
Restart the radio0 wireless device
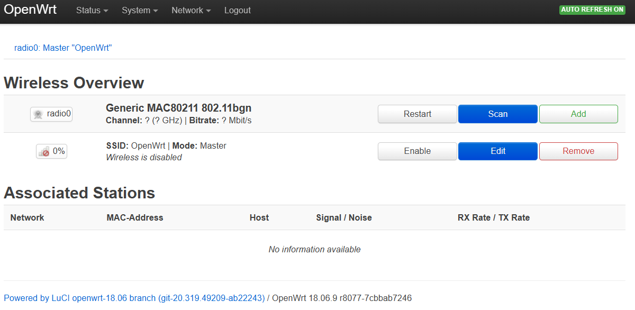point(417,114)
